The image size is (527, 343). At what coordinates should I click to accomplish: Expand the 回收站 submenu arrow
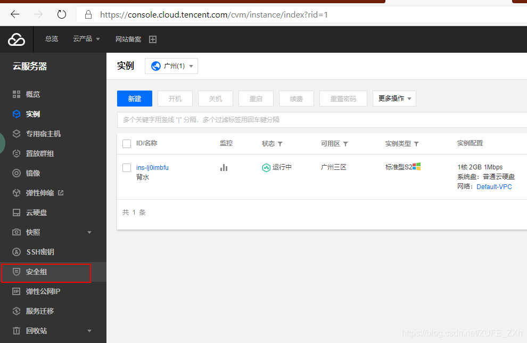point(89,331)
